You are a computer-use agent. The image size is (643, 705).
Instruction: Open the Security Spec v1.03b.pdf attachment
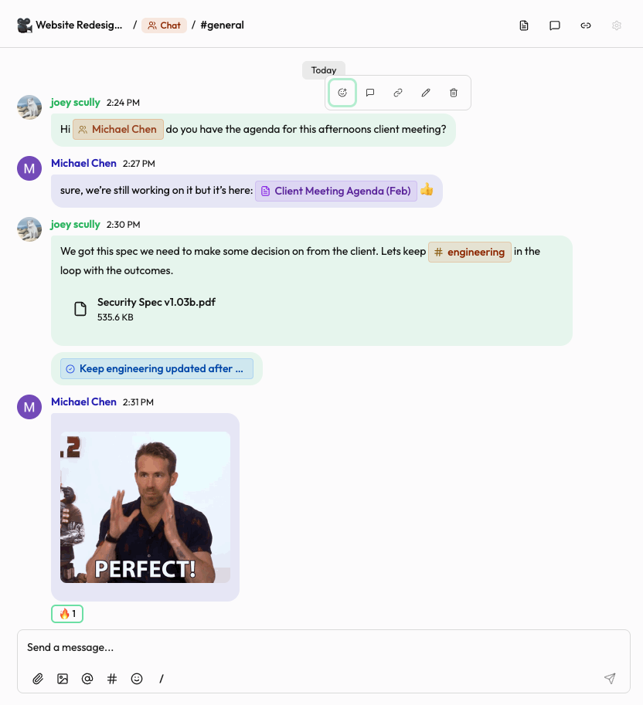(x=155, y=308)
